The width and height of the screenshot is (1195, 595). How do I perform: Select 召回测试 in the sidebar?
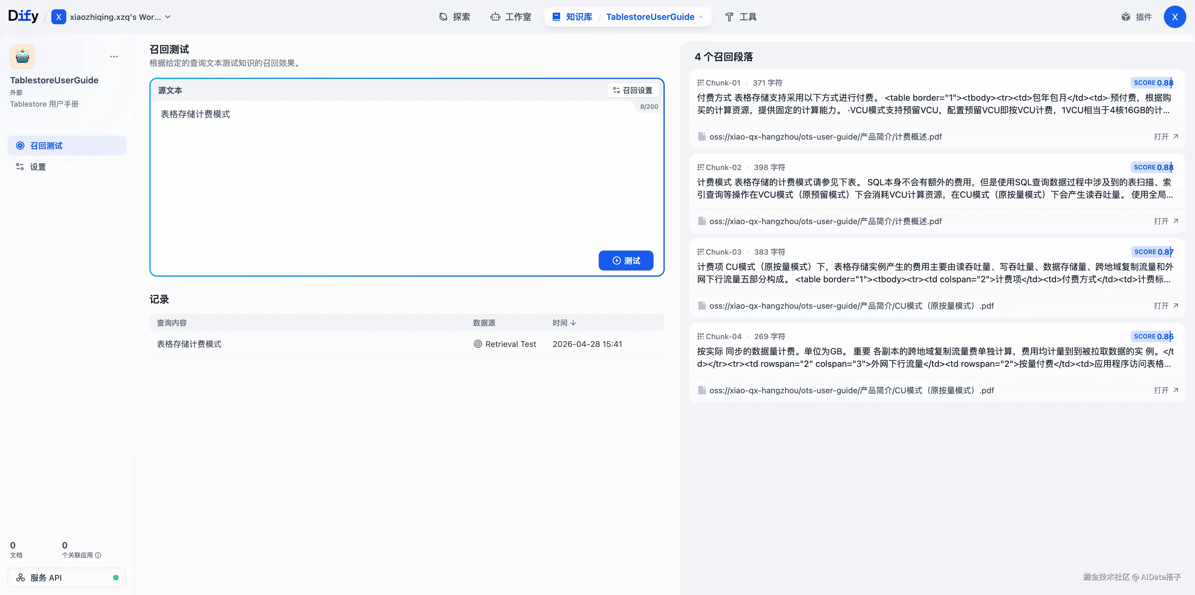click(67, 145)
